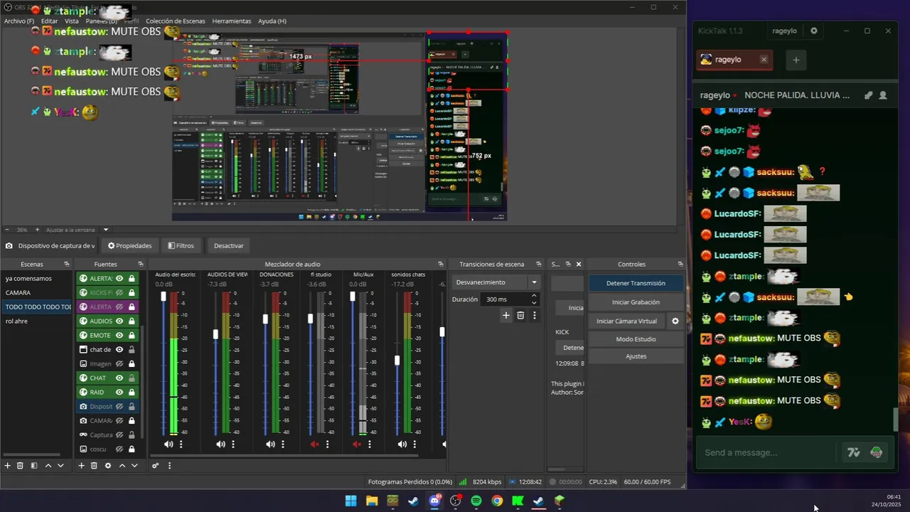The height and width of the screenshot is (512, 910).
Task: Open Filtros for the selected source
Action: tap(181, 246)
